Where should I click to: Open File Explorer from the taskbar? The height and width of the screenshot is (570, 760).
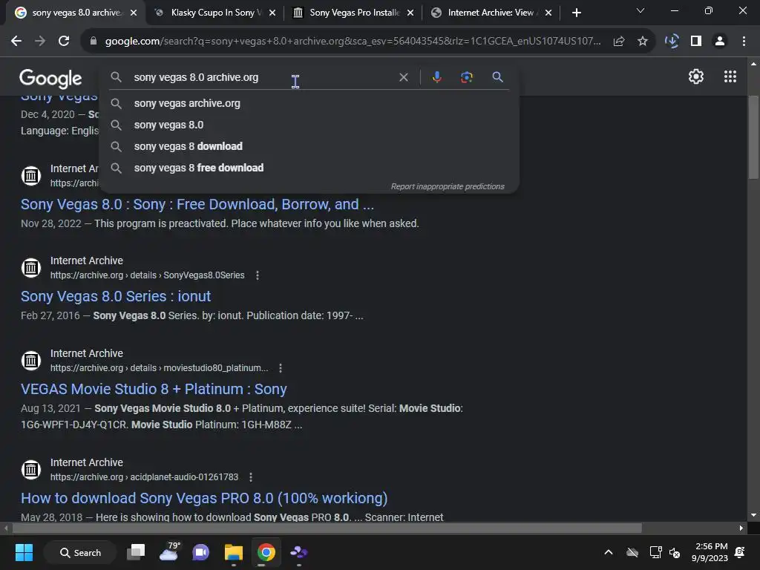234,552
